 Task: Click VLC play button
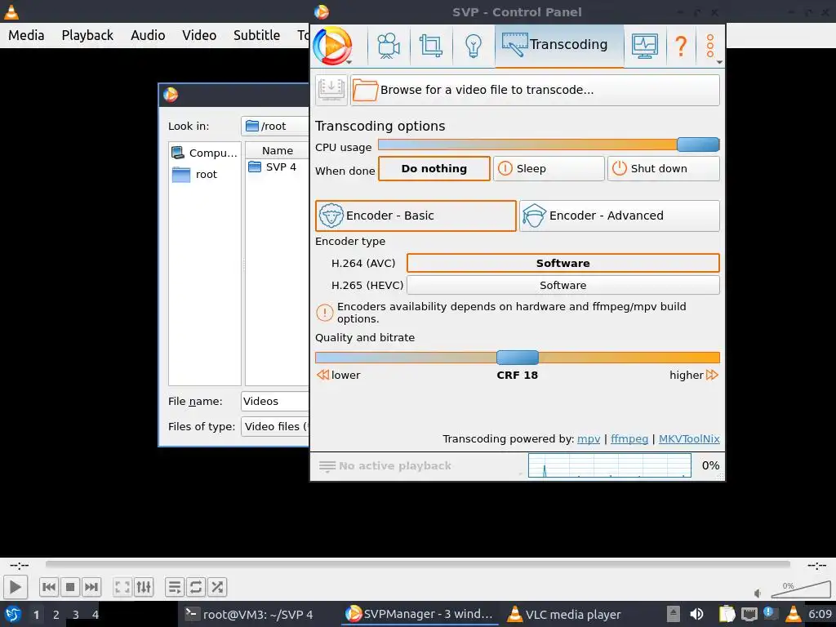tap(16, 587)
